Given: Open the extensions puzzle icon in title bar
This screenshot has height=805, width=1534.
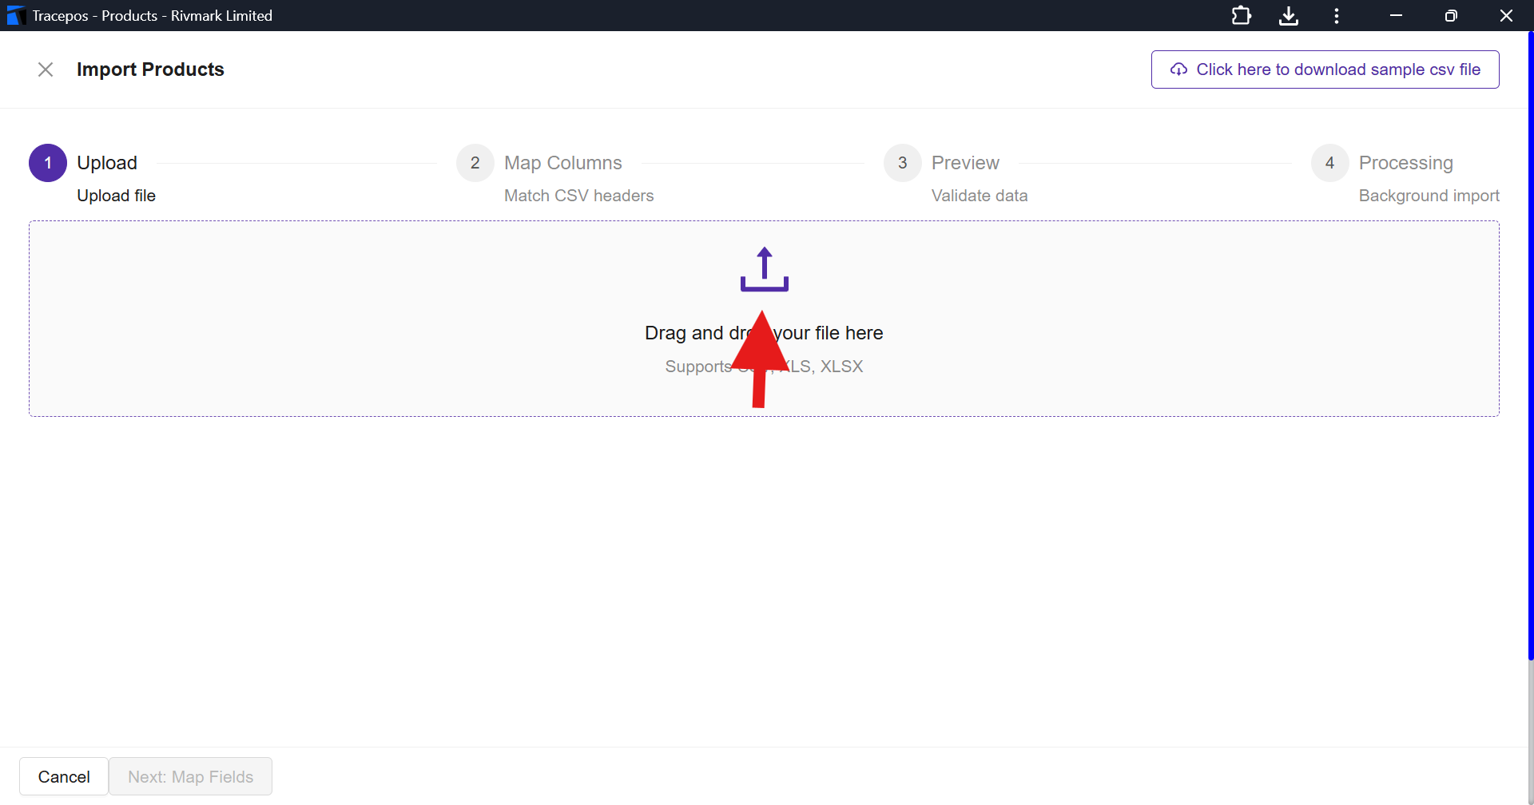Looking at the screenshot, I should tap(1241, 15).
